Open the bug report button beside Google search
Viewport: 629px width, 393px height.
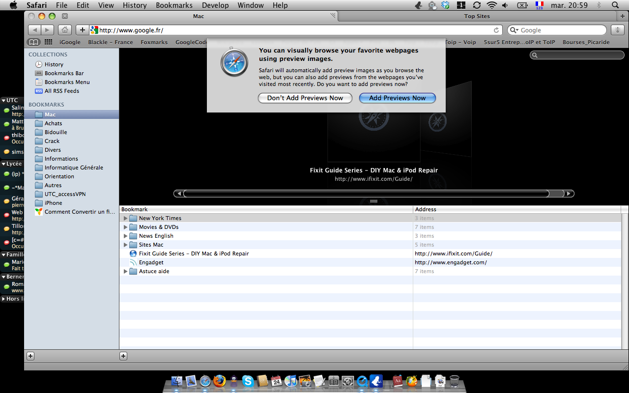tap(617, 30)
